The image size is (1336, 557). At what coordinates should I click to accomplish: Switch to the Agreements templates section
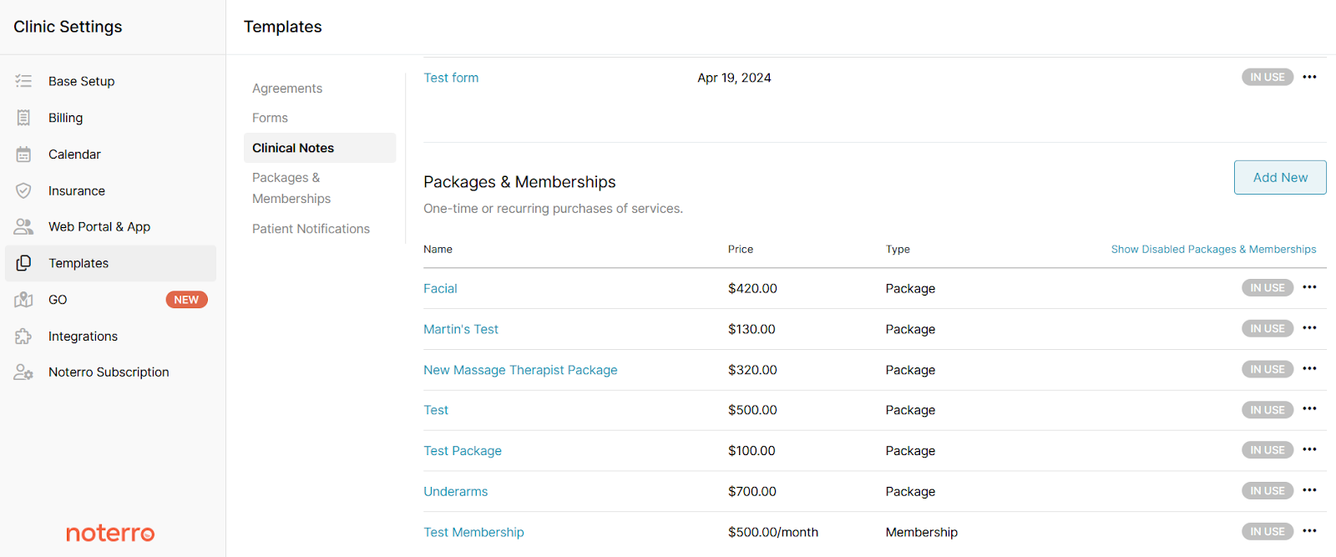[287, 89]
